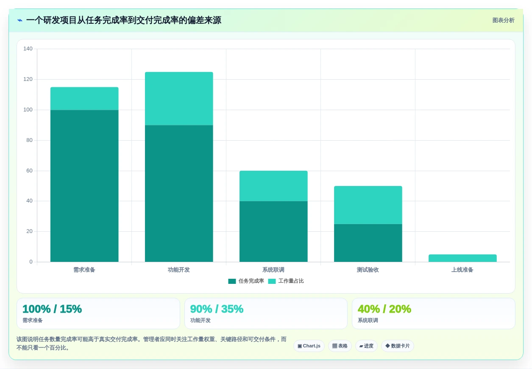Click the 系统联调 light teal bar segment
The width and height of the screenshot is (532, 369).
(x=273, y=186)
